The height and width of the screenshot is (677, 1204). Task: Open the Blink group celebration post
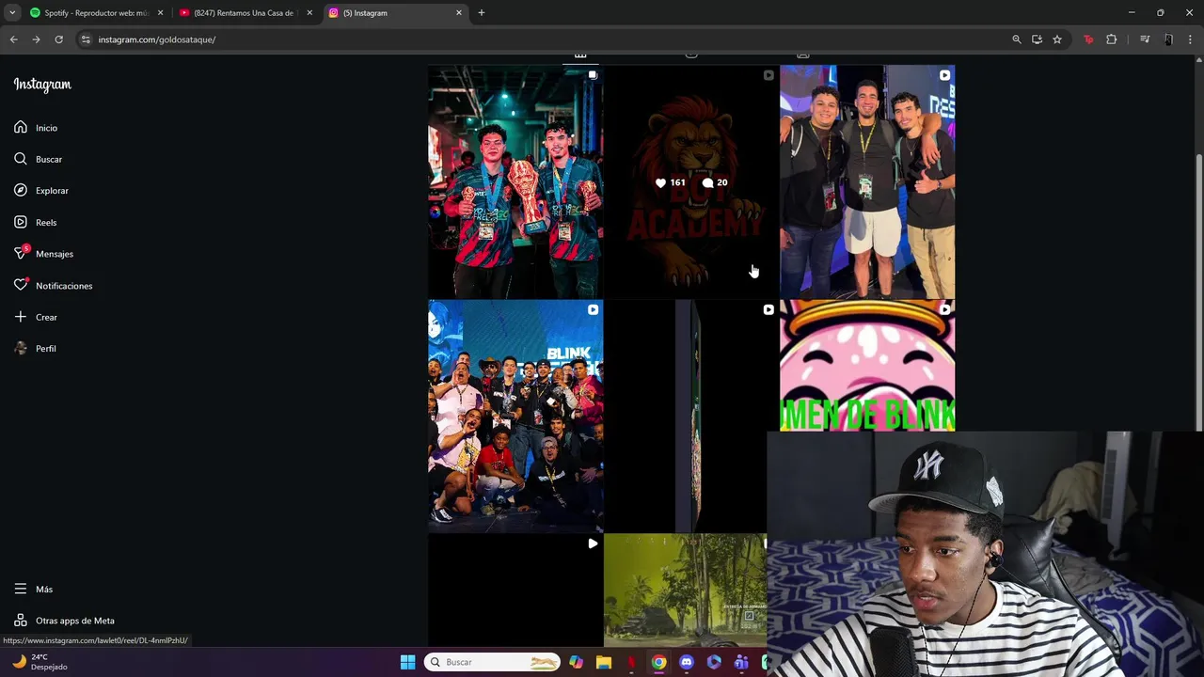(x=515, y=416)
